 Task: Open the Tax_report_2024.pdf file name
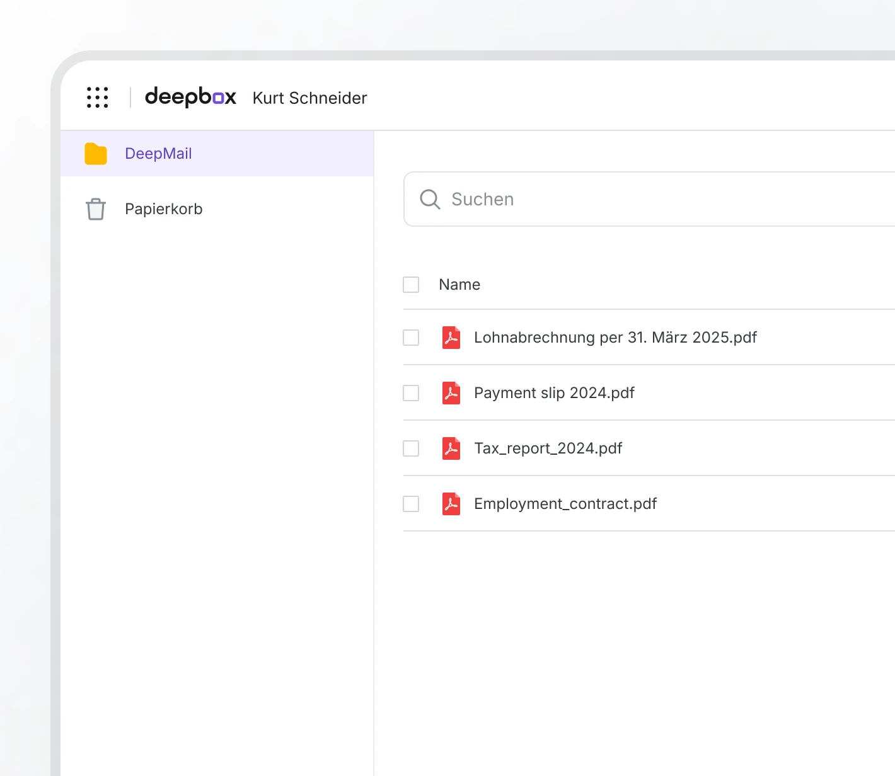pos(548,448)
